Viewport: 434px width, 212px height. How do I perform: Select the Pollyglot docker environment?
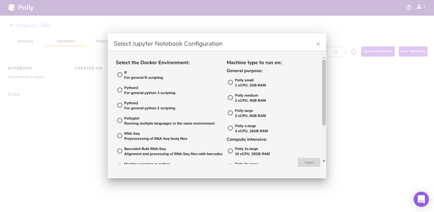pyautogui.click(x=120, y=121)
